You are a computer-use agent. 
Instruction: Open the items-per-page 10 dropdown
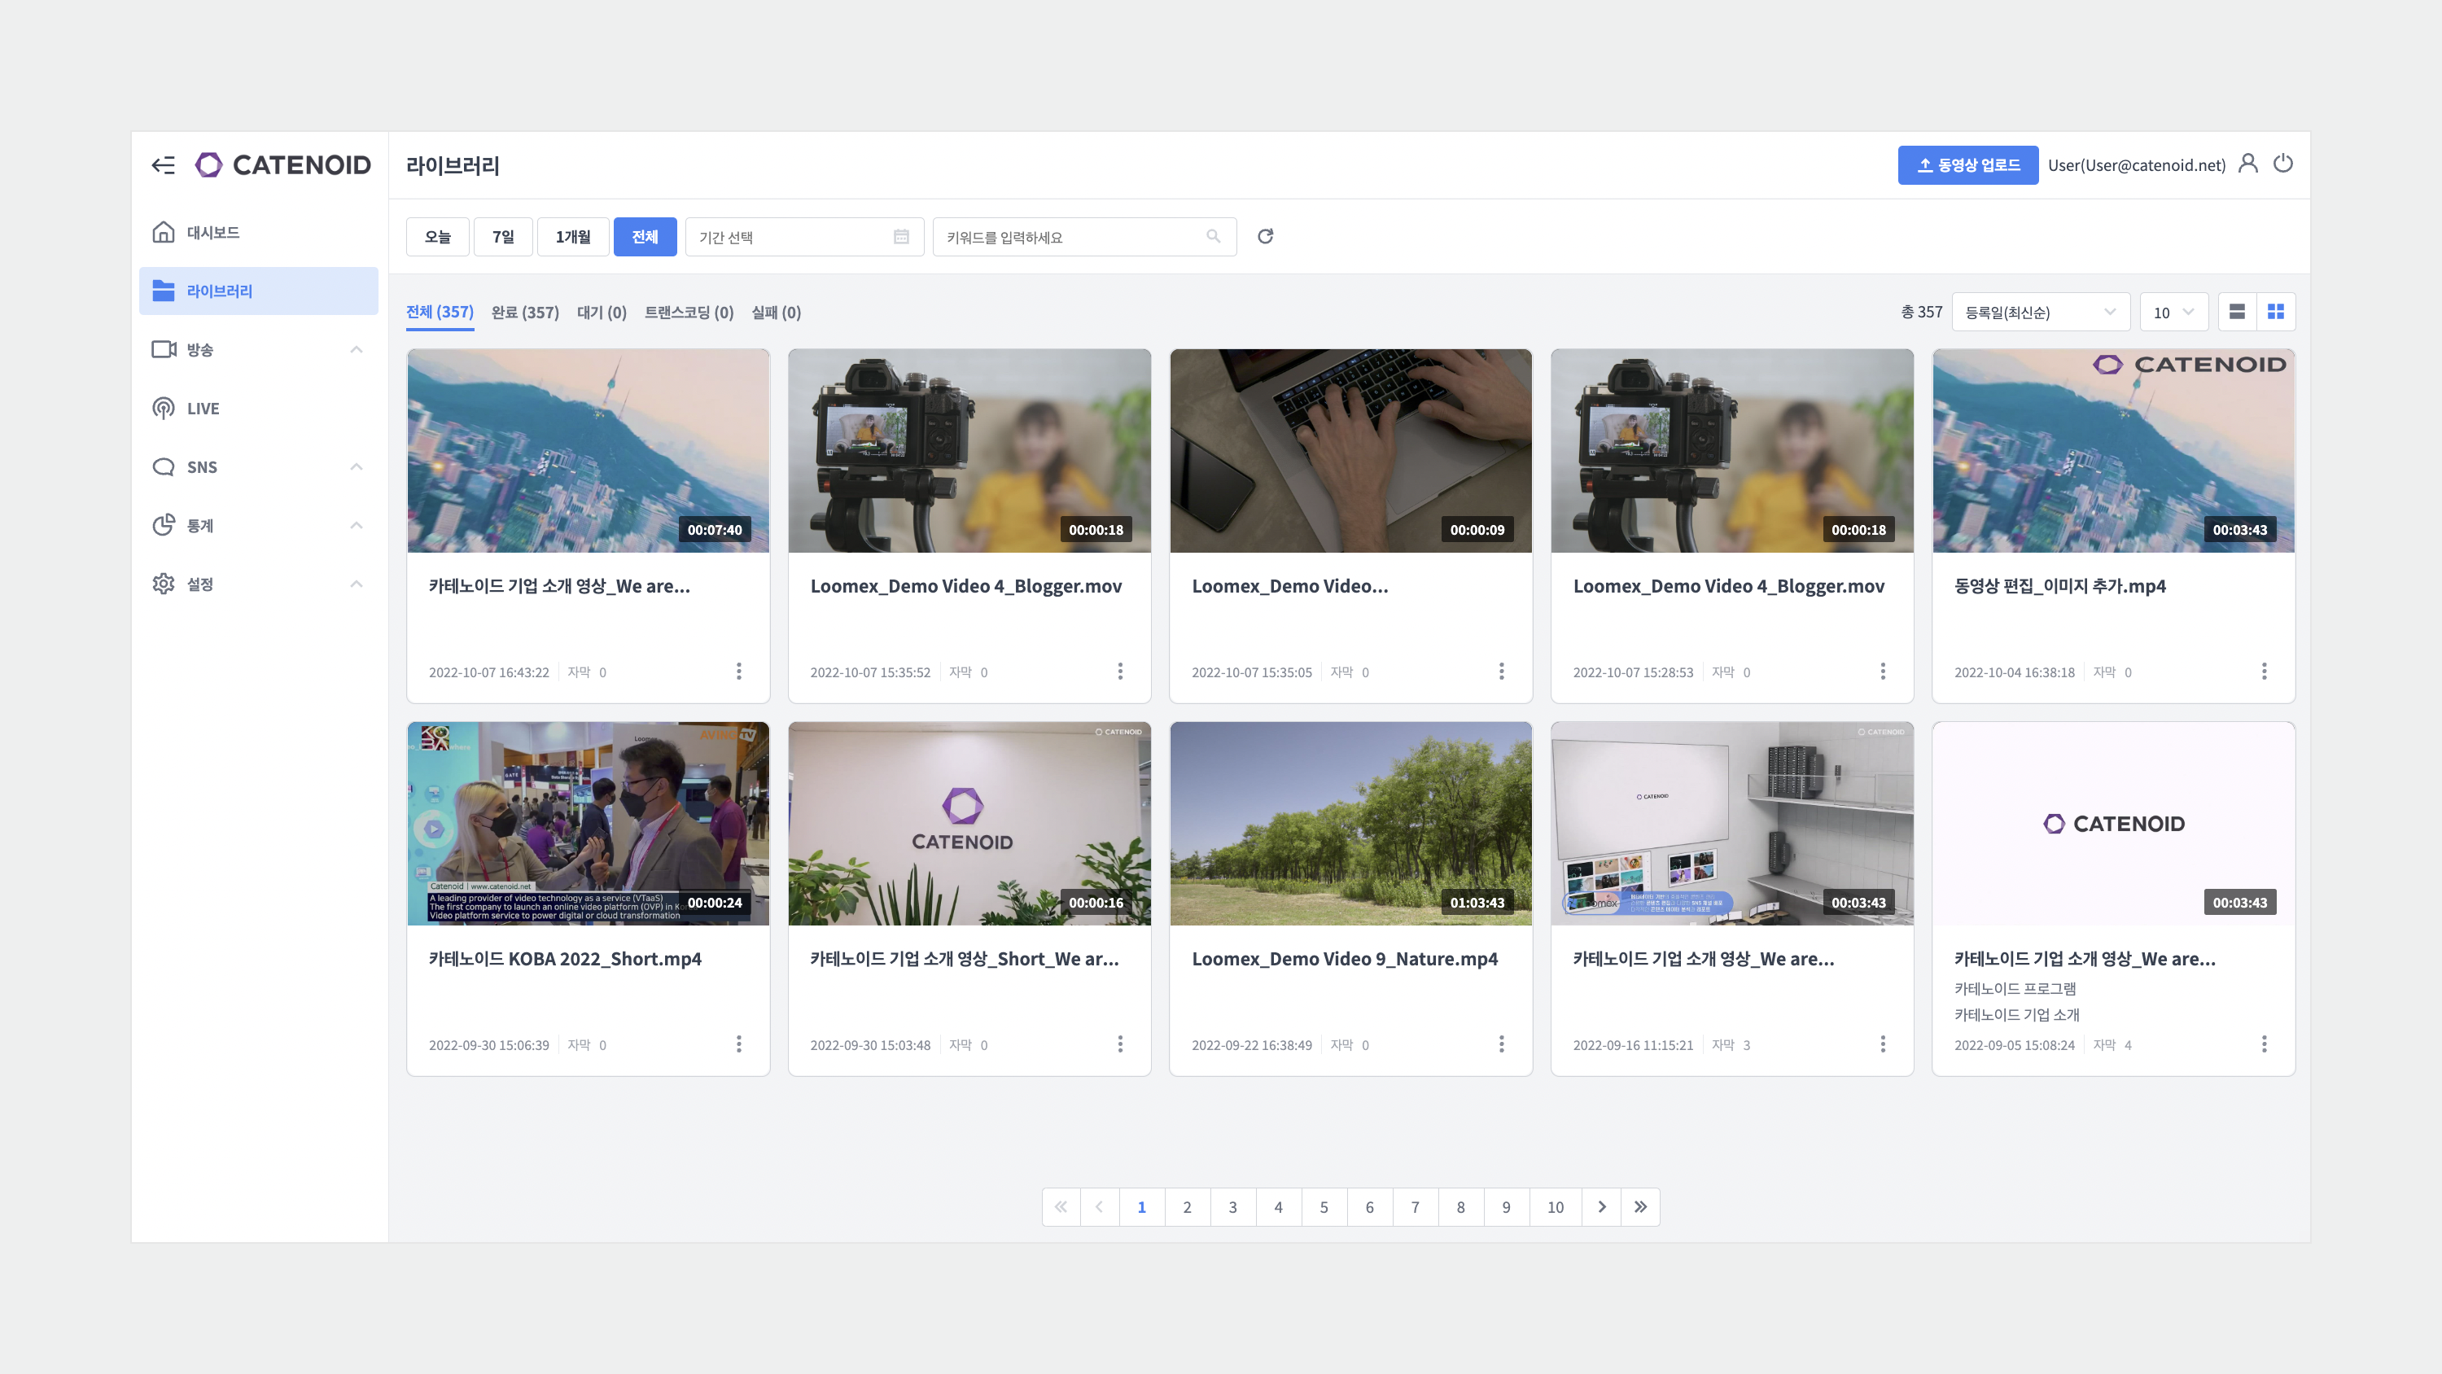pos(2173,312)
